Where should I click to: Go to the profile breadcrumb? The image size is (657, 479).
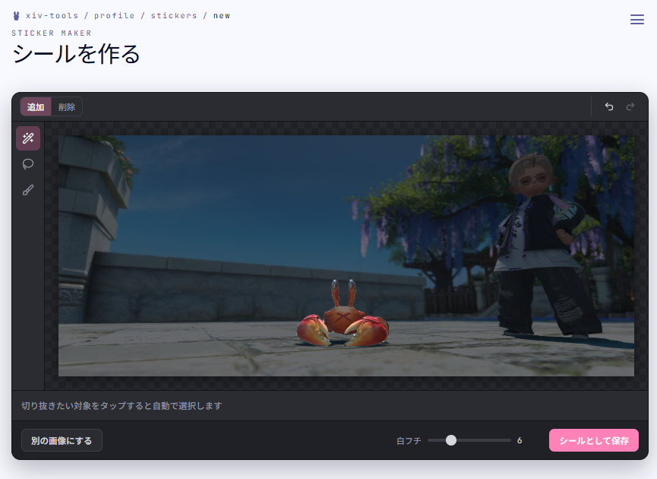(115, 15)
